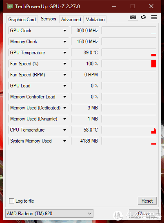This screenshot has width=164, height=223.
Task: Click the refresh arrows icon
Action: tap(143, 17)
